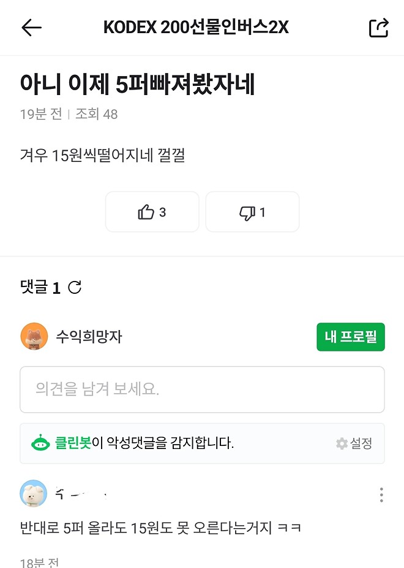The height and width of the screenshot is (568, 404).
Task: Open 클린봇 settings via the gear icon
Action: coord(341,443)
